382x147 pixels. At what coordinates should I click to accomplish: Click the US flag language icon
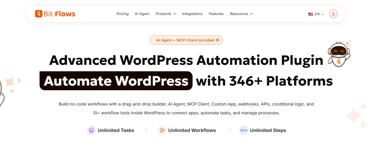click(310, 14)
